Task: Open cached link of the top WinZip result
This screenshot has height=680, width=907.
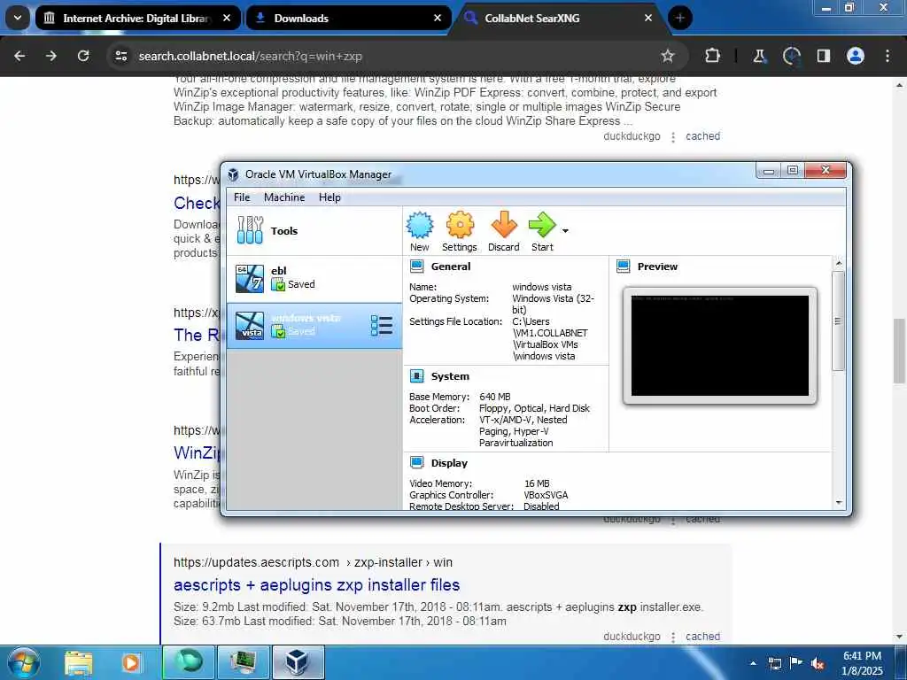Action: pos(702,136)
